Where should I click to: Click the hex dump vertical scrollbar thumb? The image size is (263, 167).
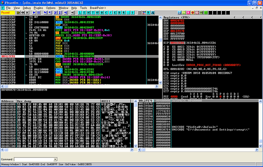tap(136, 105)
